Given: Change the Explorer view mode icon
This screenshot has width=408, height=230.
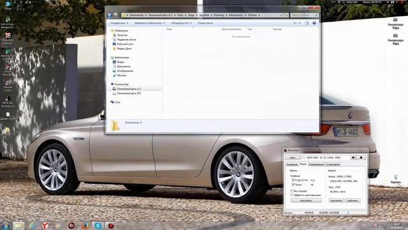Looking at the screenshot, I should click(x=295, y=23).
